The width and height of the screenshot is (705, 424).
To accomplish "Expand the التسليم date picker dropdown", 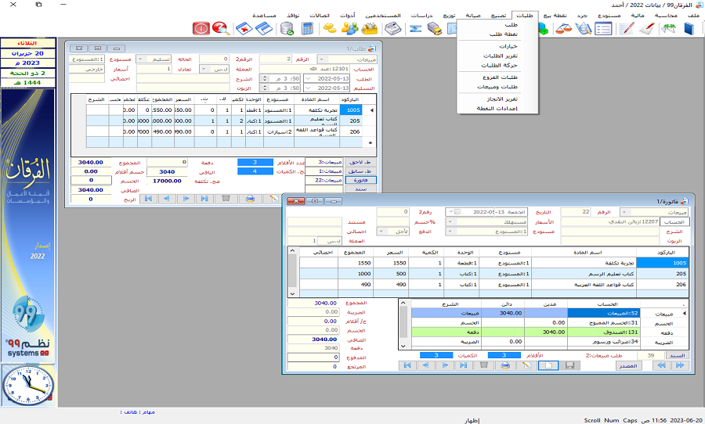I will click(x=308, y=88).
